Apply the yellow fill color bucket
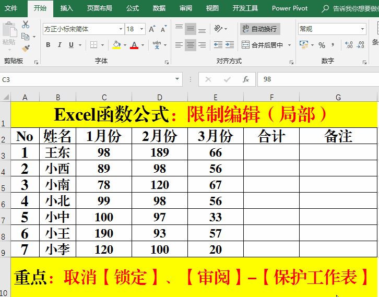 (x=116, y=45)
